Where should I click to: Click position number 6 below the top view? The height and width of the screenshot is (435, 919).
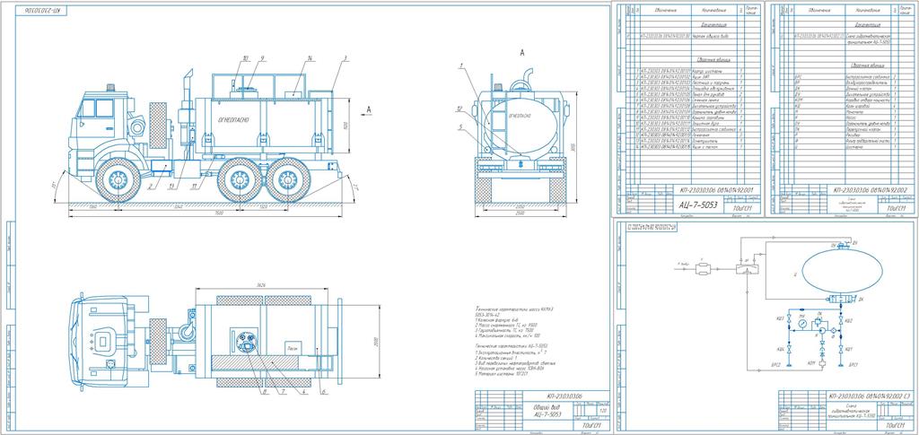(x=323, y=392)
